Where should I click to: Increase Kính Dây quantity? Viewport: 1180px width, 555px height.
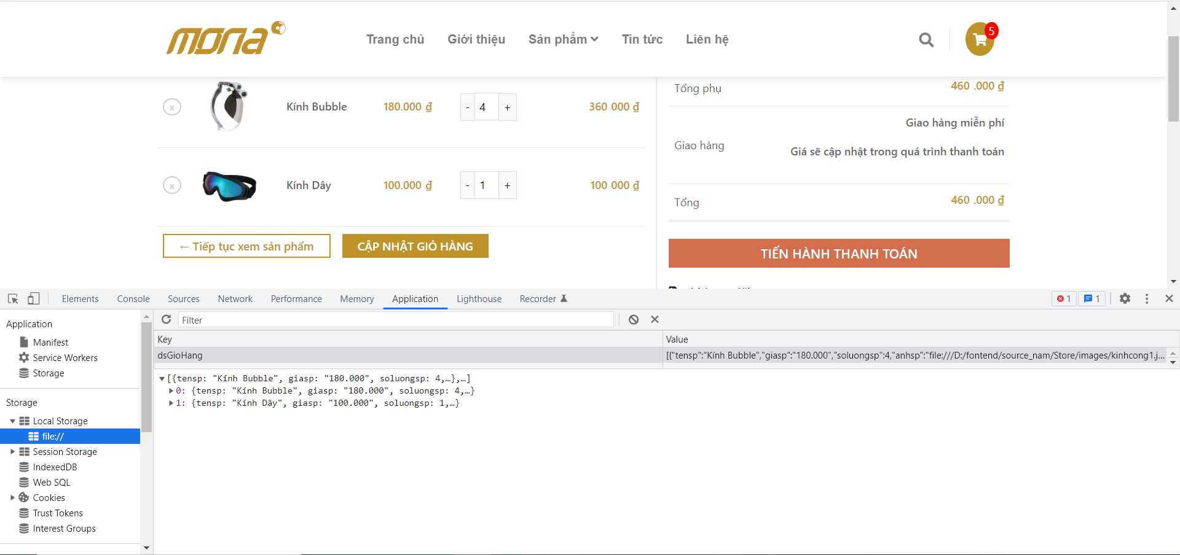click(x=507, y=185)
